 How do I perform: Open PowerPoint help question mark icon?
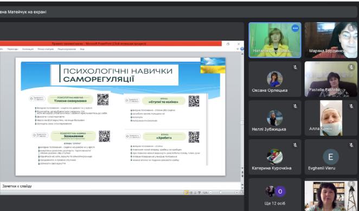pyautogui.click(x=242, y=49)
